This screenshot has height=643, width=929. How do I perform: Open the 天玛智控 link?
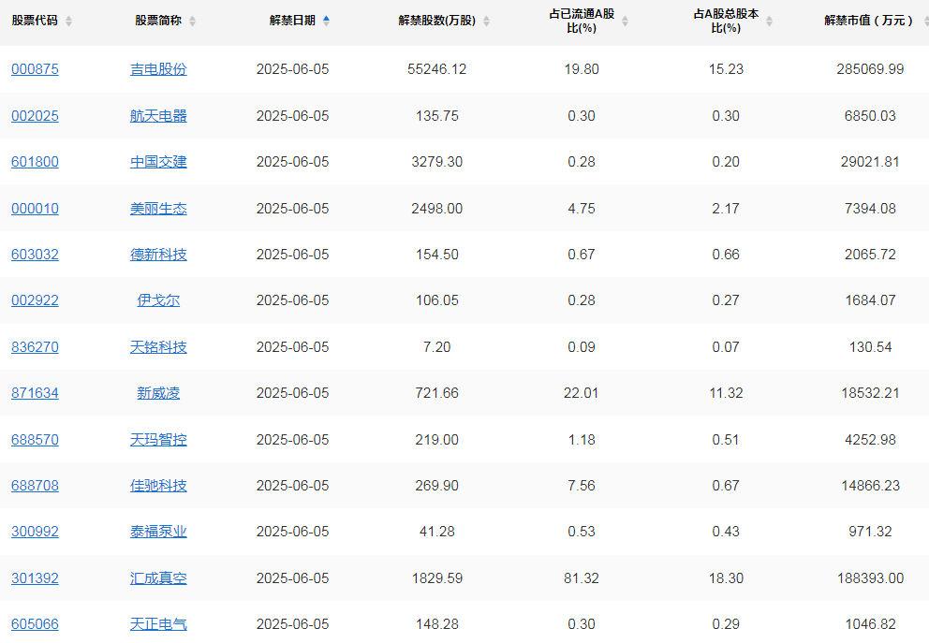(158, 440)
